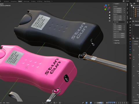Lock Location Y value
This screenshot has height=104, width=139.
[x=124, y=10]
